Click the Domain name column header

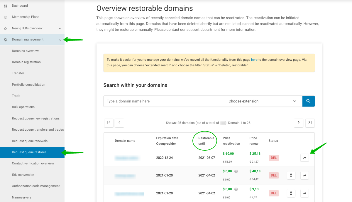(125, 141)
